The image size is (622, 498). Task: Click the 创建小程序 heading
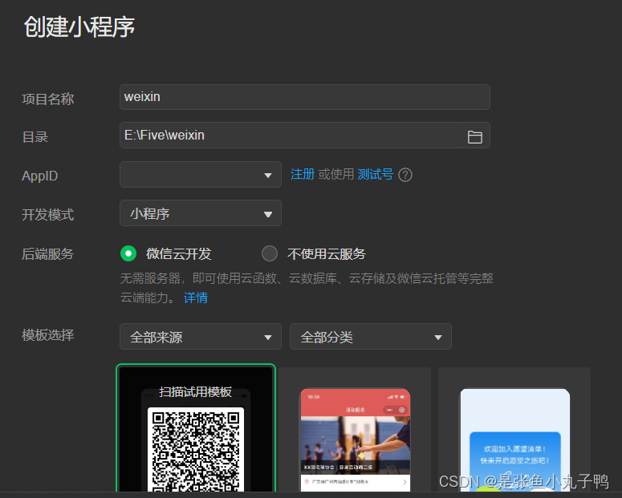[x=79, y=27]
